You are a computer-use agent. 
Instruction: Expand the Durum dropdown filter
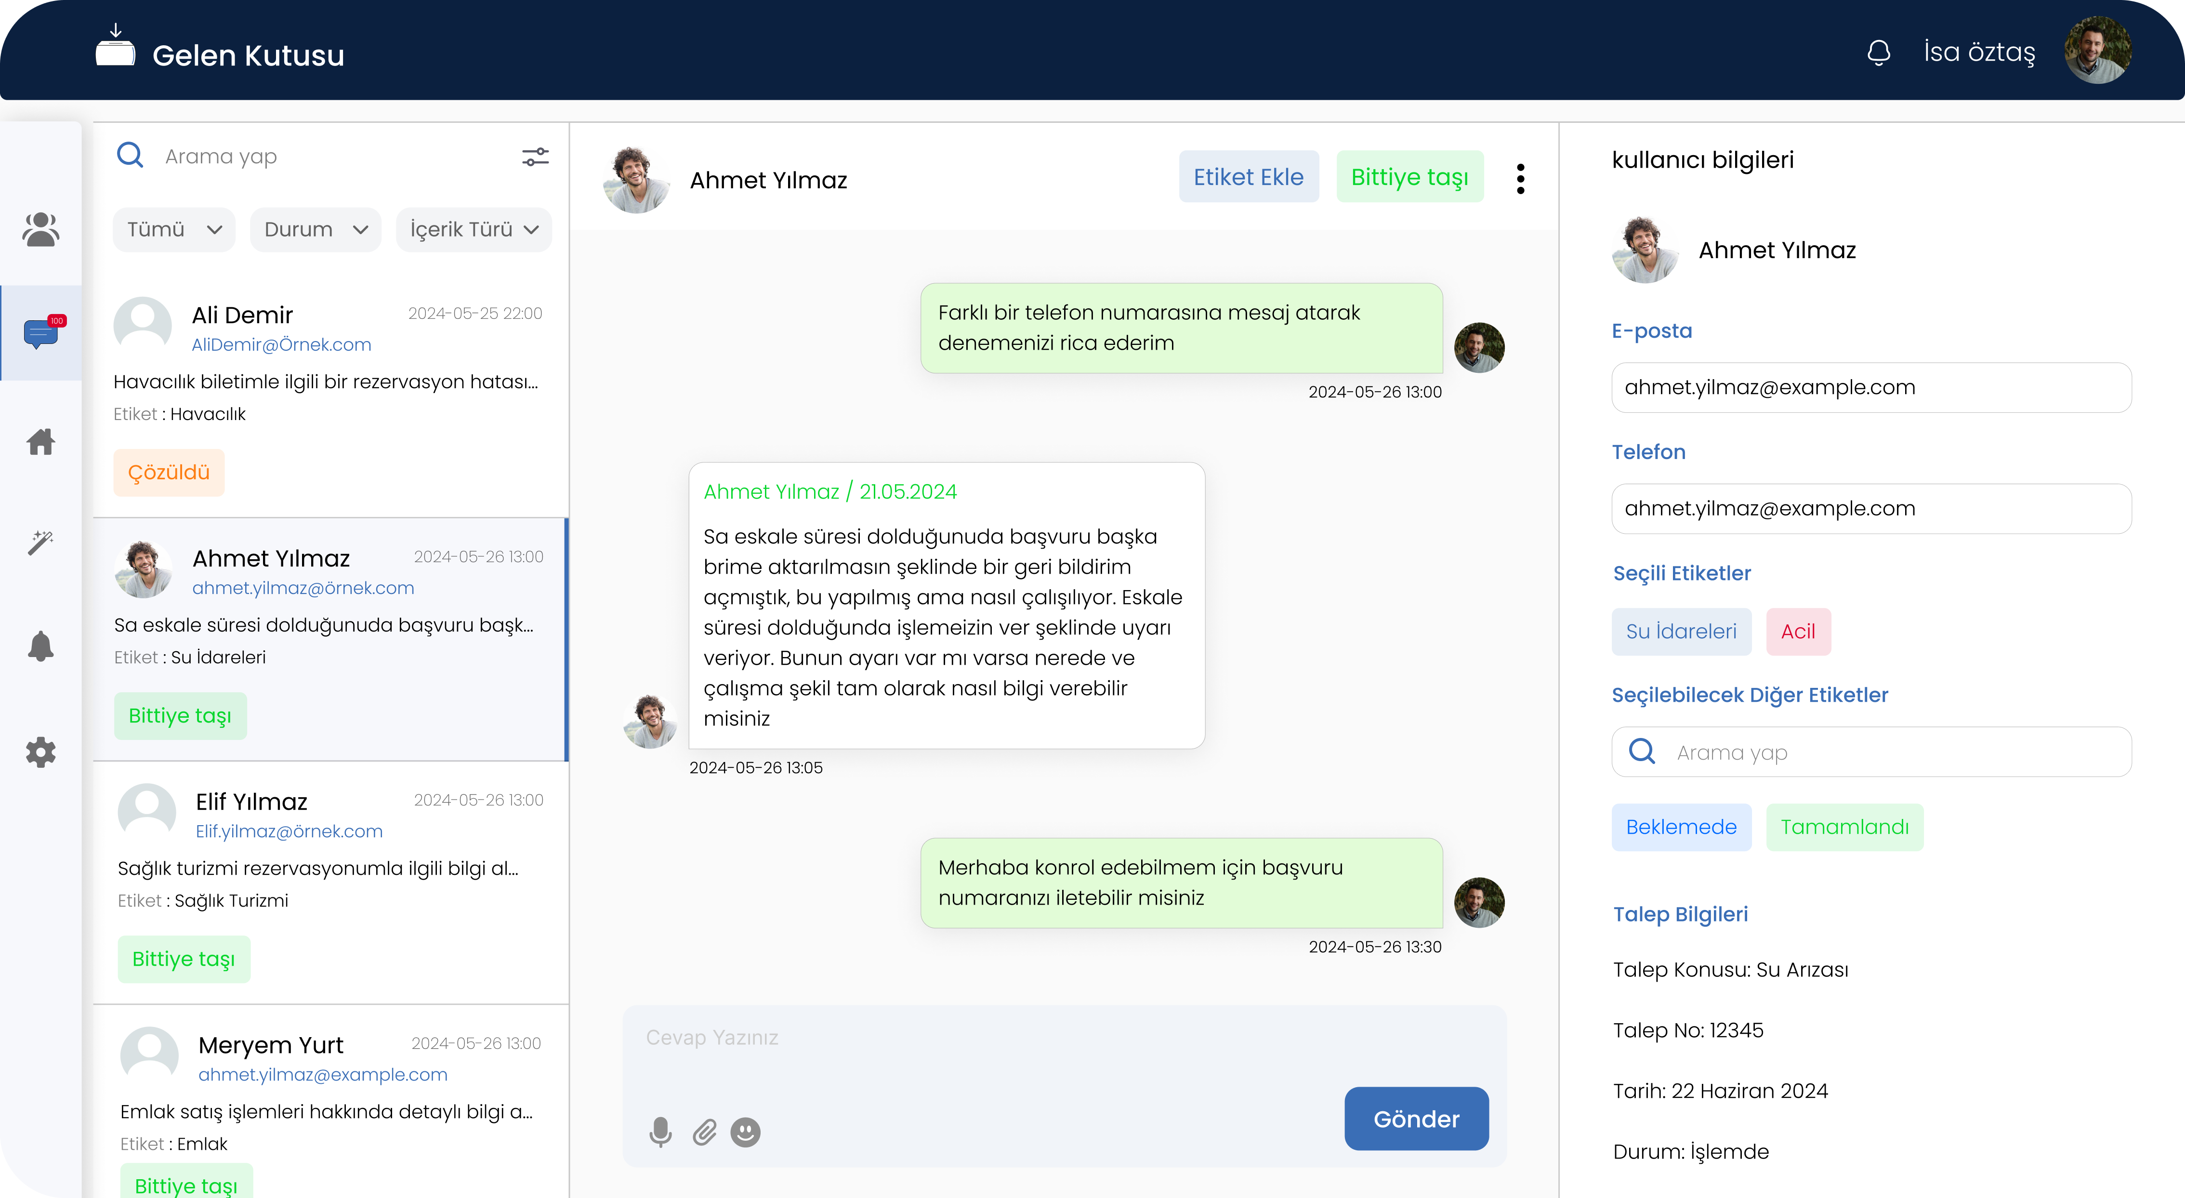316,229
